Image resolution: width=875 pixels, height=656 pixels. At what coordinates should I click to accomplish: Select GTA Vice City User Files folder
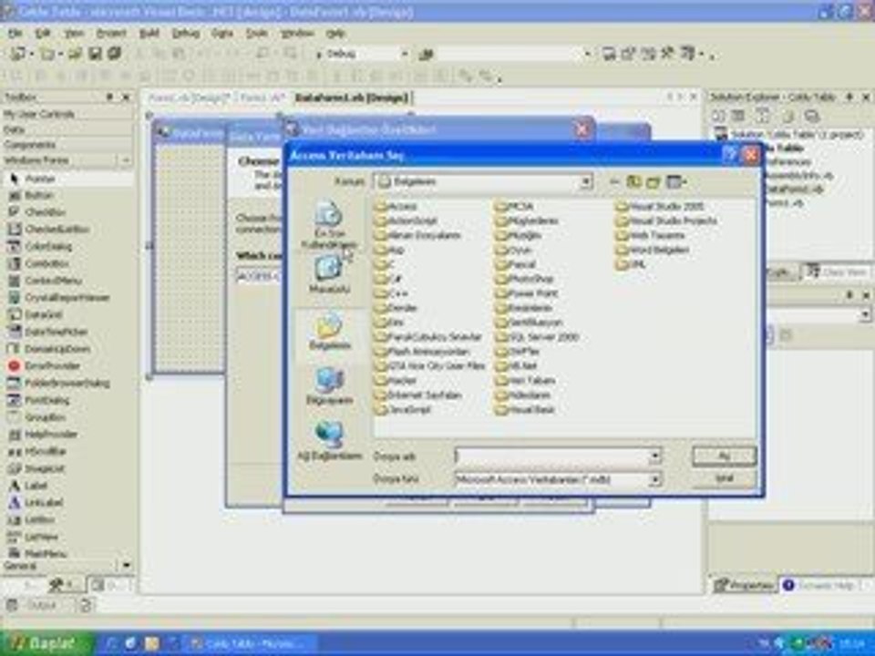[430, 366]
